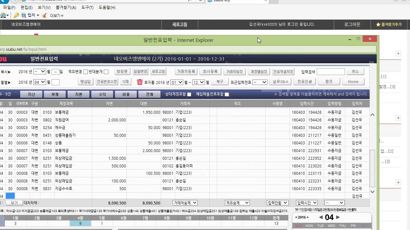Viewport: 410px width, 230px height.
Task: Enable the 매입매출전표포함 checkbox
Action: (227, 94)
